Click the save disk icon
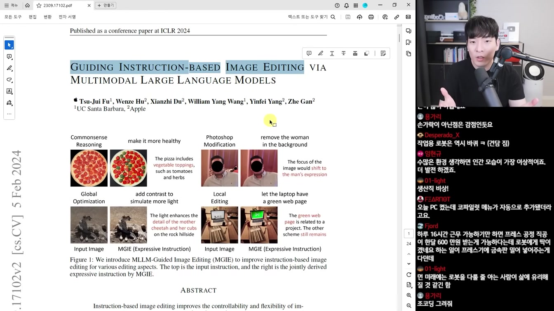The width and height of the screenshot is (554, 311). pos(348,17)
